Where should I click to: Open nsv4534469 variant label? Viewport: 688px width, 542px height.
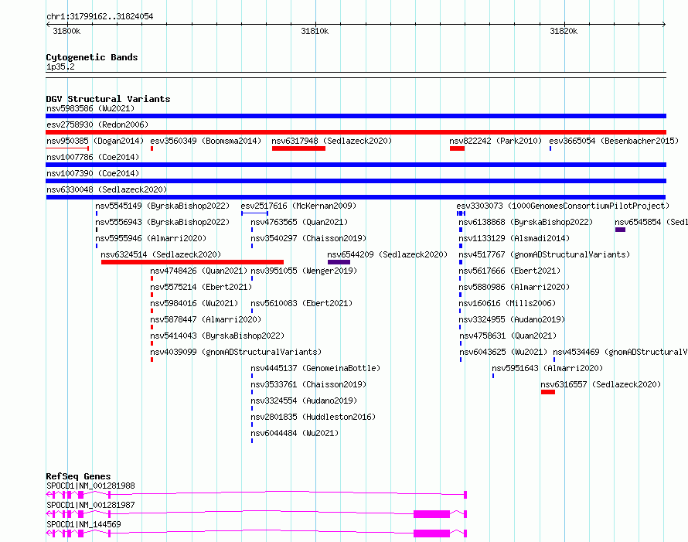pyautogui.click(x=620, y=352)
